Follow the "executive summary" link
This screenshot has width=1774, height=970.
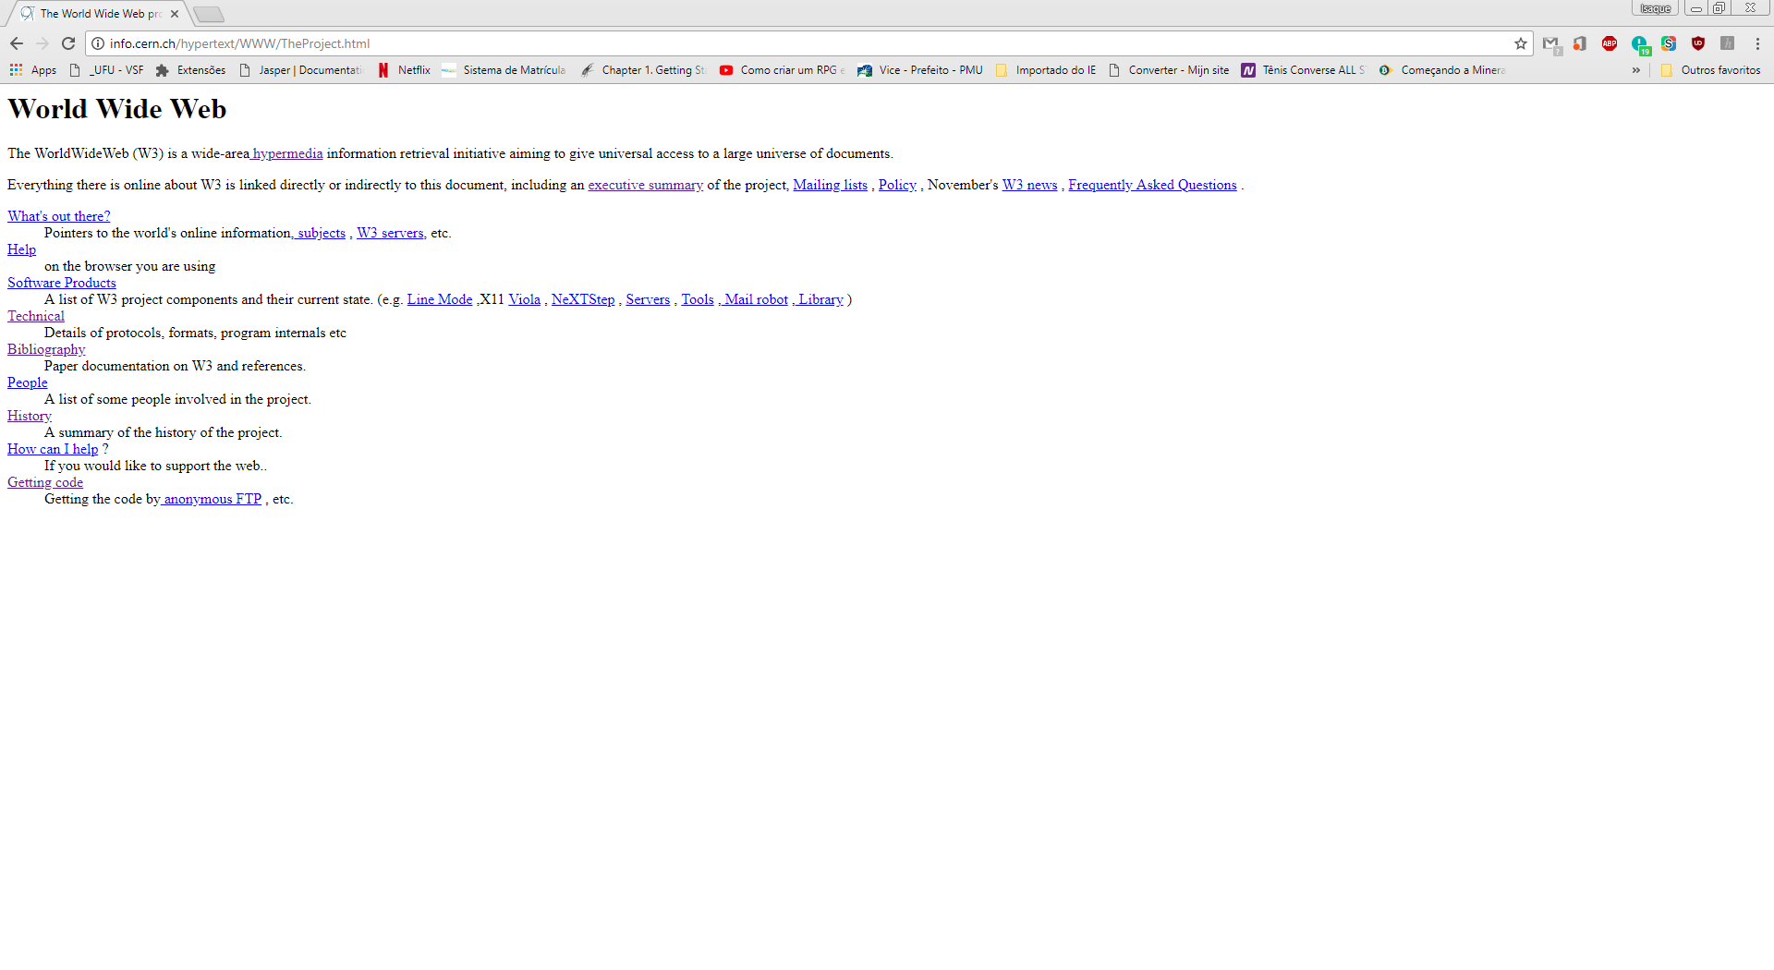click(645, 185)
